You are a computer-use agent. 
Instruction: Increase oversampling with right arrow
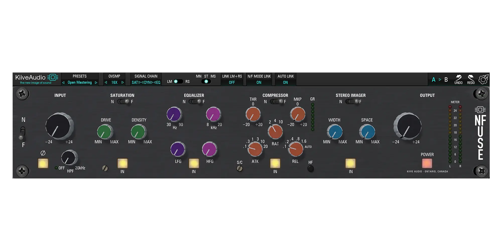pos(123,83)
